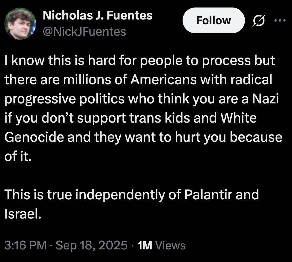The width and height of the screenshot is (292, 262).
Task: Click the Views label
Action: pos(171,246)
